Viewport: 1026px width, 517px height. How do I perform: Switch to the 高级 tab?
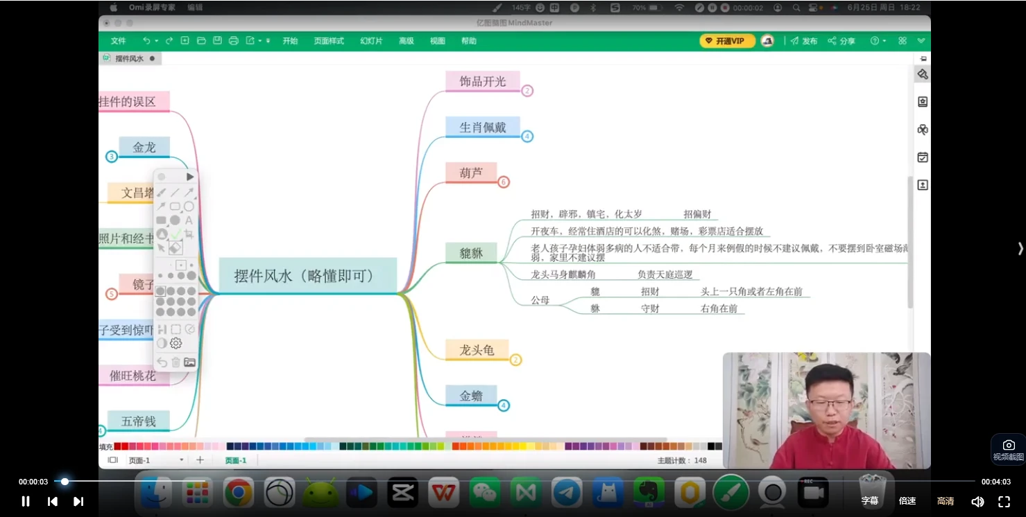click(x=407, y=41)
